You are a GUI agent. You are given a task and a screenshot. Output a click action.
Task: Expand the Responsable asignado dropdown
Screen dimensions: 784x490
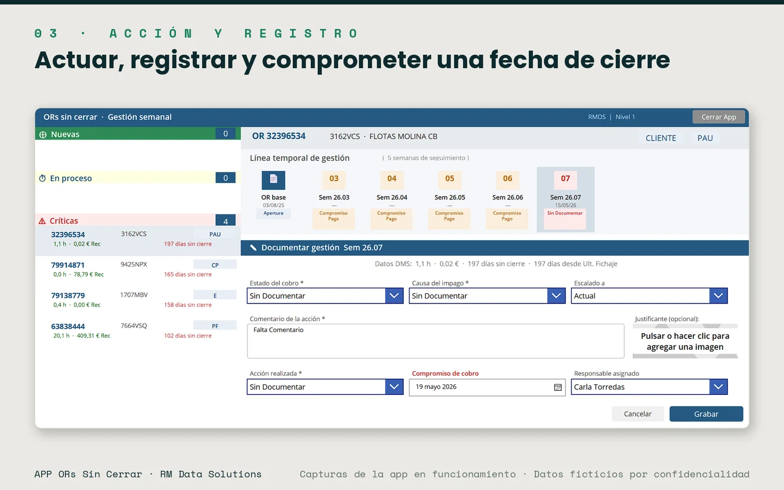click(x=649, y=387)
